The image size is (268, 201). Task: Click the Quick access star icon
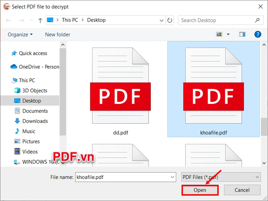(14, 53)
